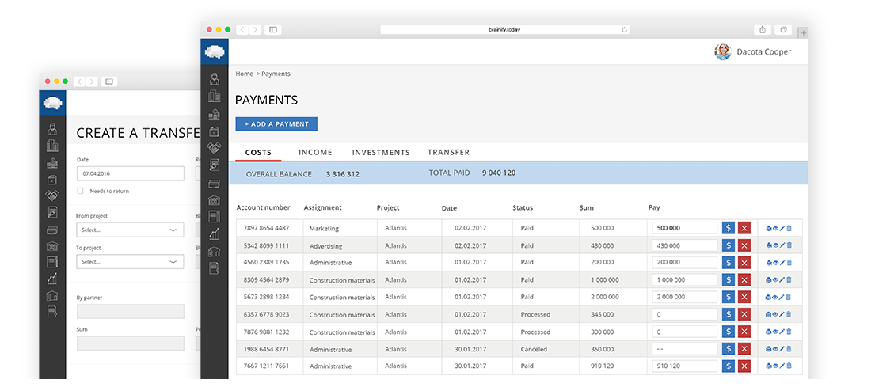This screenshot has width=875, height=387.
Task: Click dollar pay button for 8309 4564 2879 row
Action: tap(729, 279)
